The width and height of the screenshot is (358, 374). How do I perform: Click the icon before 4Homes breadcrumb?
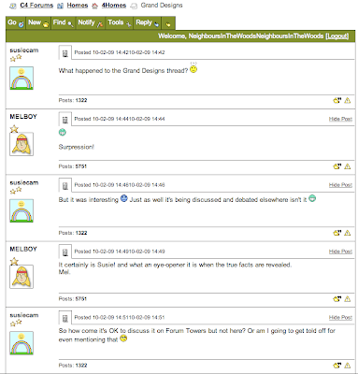pyautogui.click(x=95, y=6)
